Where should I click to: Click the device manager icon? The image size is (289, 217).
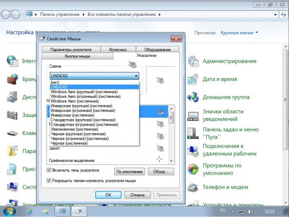point(13,97)
